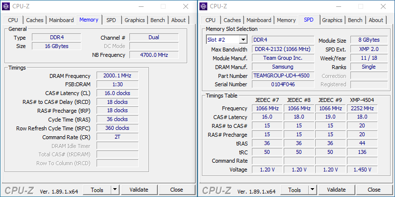
Task: Click the JEDEC #9 CAS Latency 19.0 cell
Action: (x=330, y=117)
